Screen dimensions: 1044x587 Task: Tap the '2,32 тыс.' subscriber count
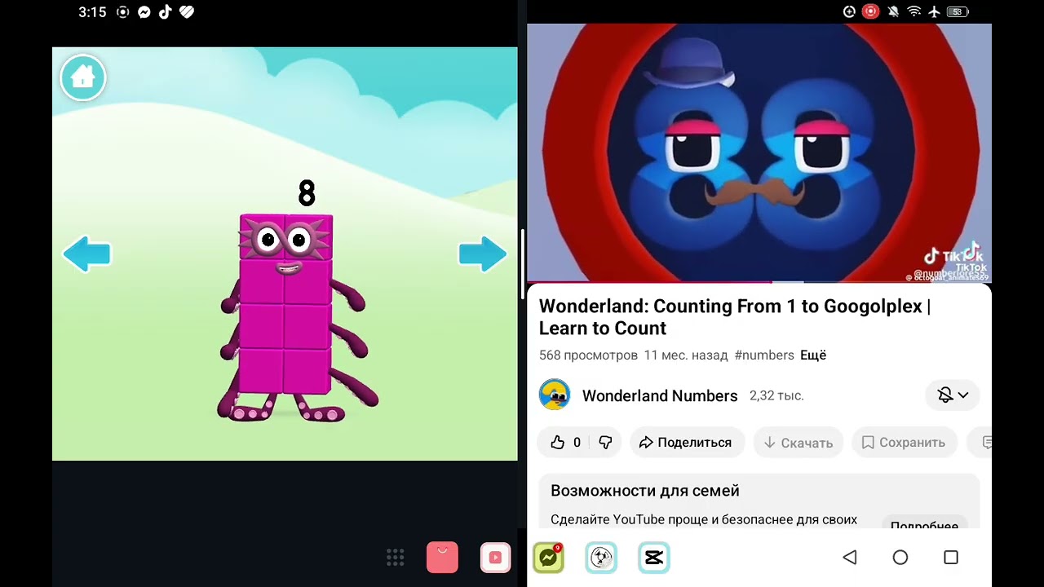coord(776,395)
